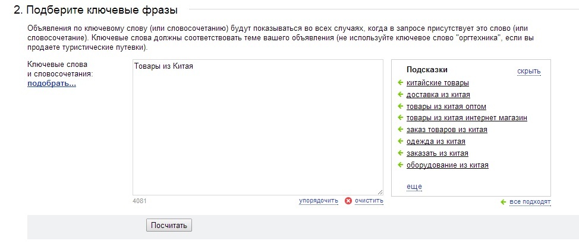The height and width of the screenshot is (244, 579).
Task: Hide hints with the 'скрыть' link
Action: pos(529,71)
